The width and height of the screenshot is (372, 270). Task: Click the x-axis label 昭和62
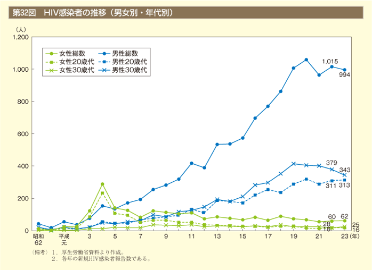pos(38,240)
